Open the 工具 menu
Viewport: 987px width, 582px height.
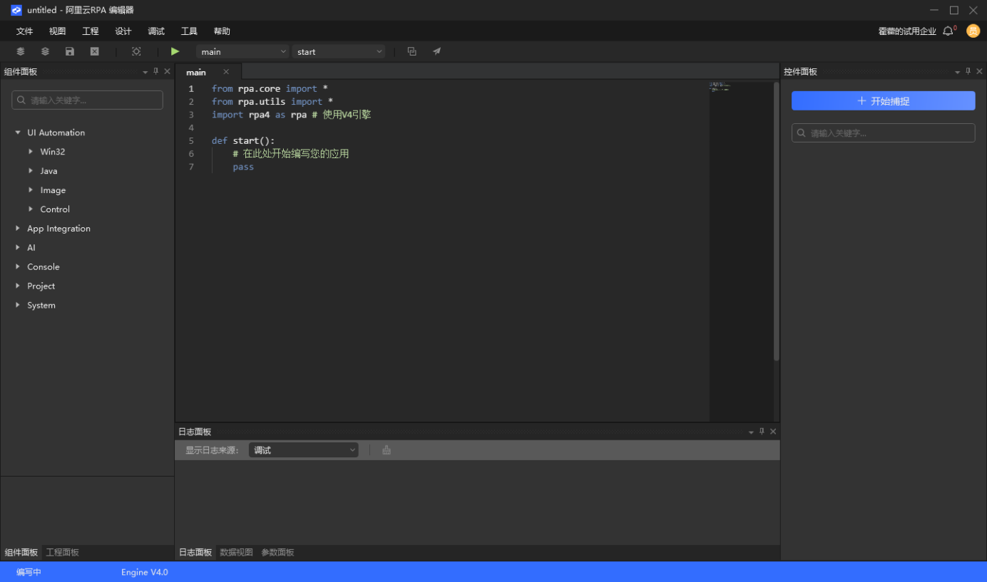[189, 31]
